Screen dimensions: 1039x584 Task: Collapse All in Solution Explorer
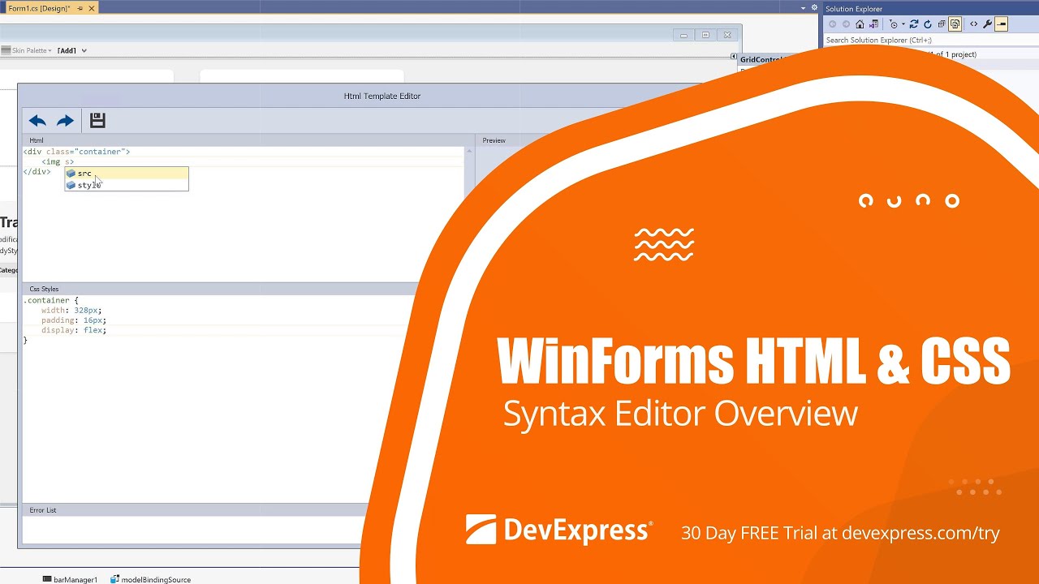tap(942, 24)
